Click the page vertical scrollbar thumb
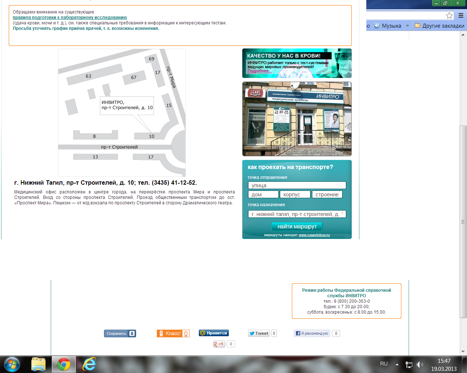The height and width of the screenshot is (373, 467). pyautogui.click(x=463, y=221)
